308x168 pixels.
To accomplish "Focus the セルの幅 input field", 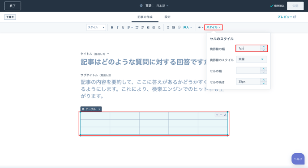I will coord(248,71).
